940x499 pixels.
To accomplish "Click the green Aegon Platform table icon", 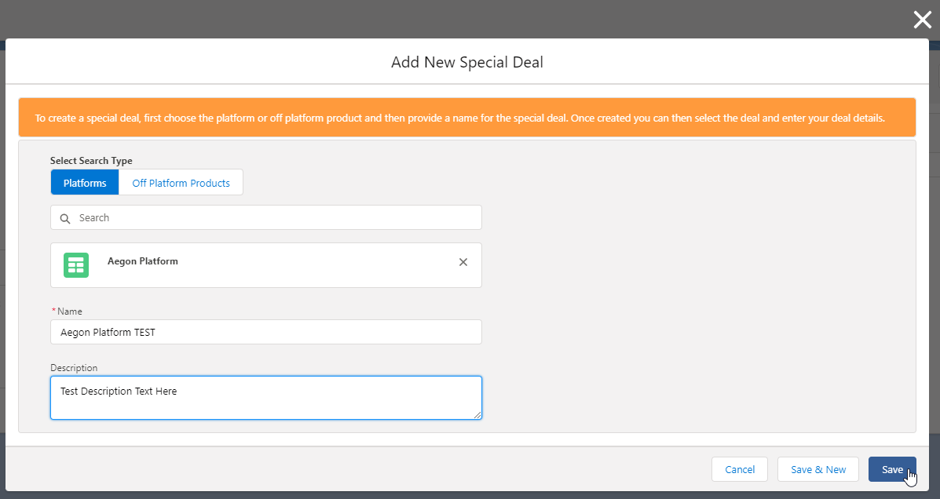I will click(76, 265).
